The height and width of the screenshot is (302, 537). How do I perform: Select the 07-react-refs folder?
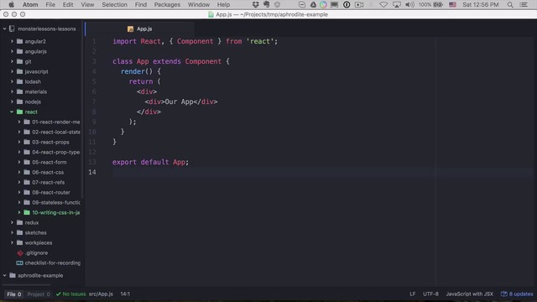point(49,183)
